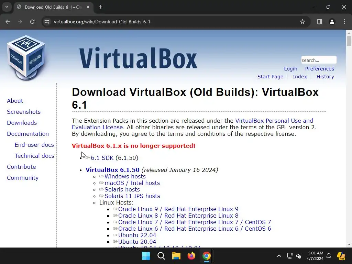Image resolution: width=352 pixels, height=264 pixels.
Task: Show hidden system tray icons chevron
Action: pos(279,256)
